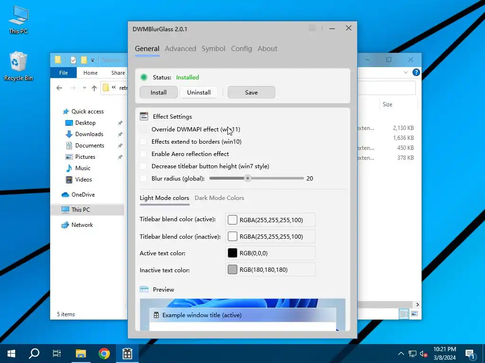
Task: Open the notification center icon
Action: [x=470, y=354]
